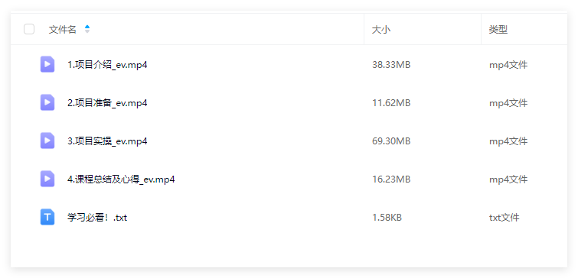Open the file 1.项目介绍_ev.mp4
Screen dimensions: 578x278
pyautogui.click(x=107, y=65)
